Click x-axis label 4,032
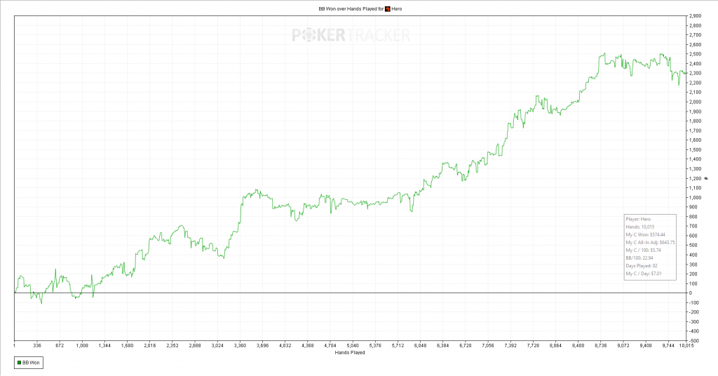This screenshot has height=376, width=718. (285, 346)
